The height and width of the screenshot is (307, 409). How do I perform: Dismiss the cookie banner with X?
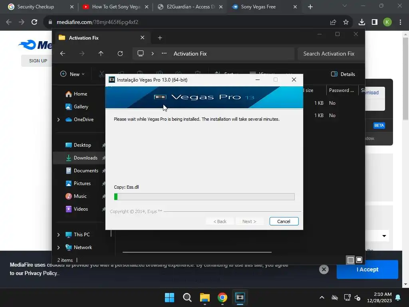coord(324,269)
